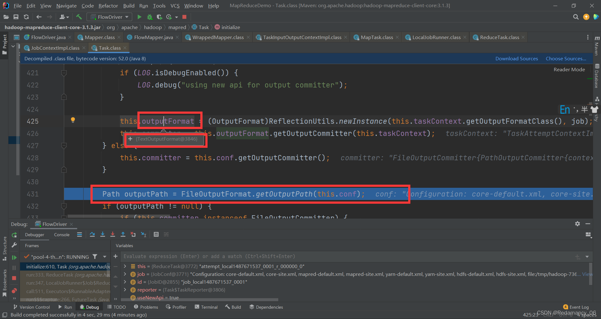The width and height of the screenshot is (601, 319).
Task: Click the yellow intention lightbulb on line 425
Action: [x=73, y=120]
